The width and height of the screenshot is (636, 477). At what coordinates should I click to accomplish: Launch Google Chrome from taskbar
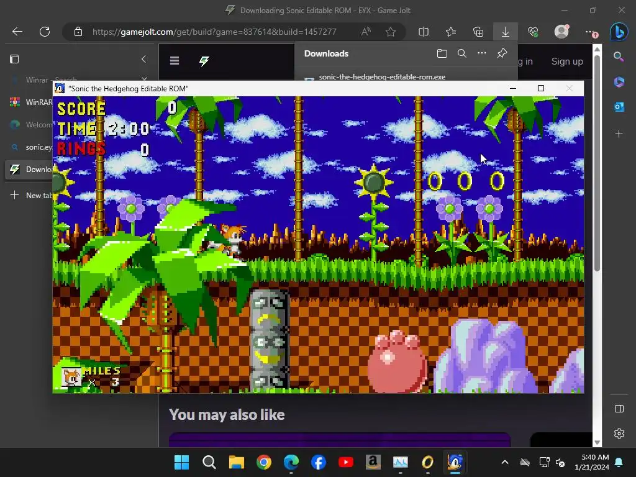pyautogui.click(x=263, y=462)
